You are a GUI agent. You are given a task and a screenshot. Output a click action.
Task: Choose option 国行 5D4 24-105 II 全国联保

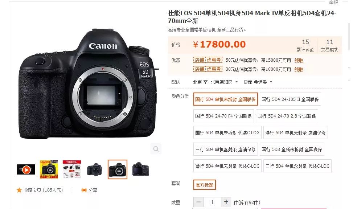(x=290, y=99)
